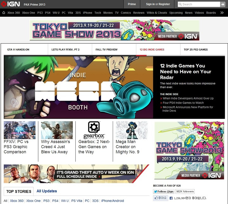Screen dimensions: 228x204
Task: Filter stories by PS Vita
Action: pos(77,201)
